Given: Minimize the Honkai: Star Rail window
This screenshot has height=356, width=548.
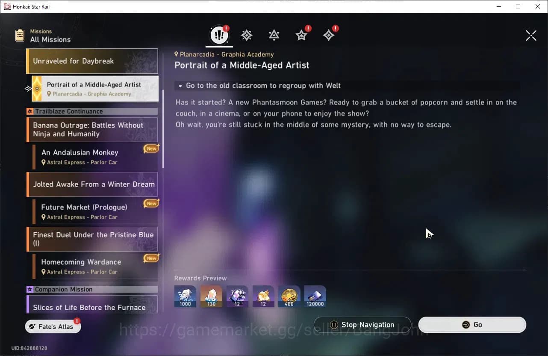Looking at the screenshot, I should tap(498, 6).
